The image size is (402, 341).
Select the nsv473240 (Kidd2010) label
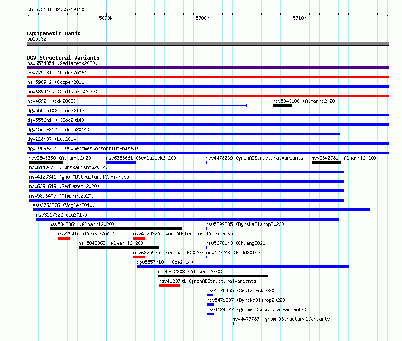click(234, 253)
